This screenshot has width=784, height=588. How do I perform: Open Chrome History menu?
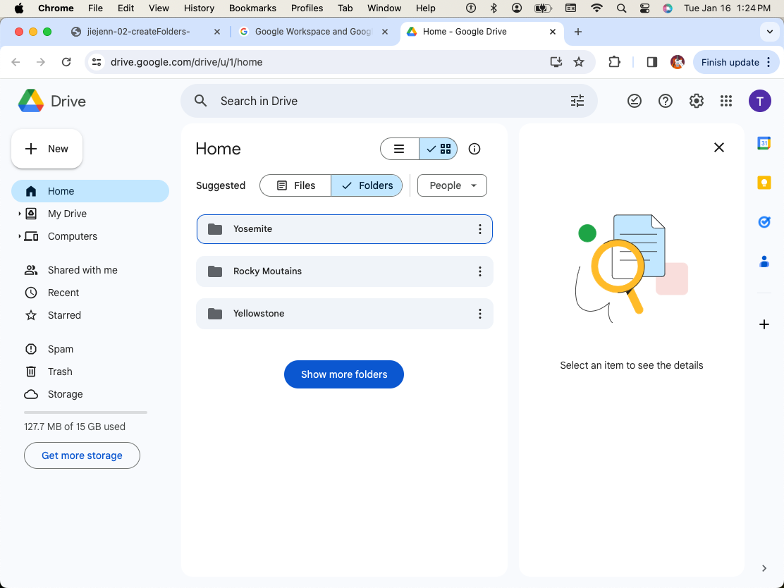pos(199,8)
